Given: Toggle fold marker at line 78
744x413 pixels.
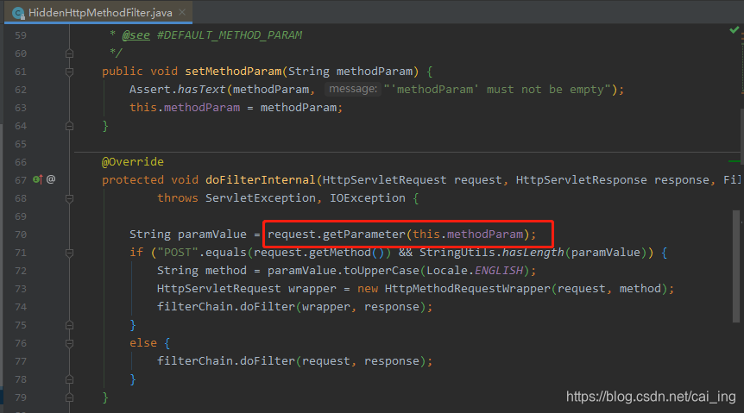Looking at the screenshot, I should point(69,380).
